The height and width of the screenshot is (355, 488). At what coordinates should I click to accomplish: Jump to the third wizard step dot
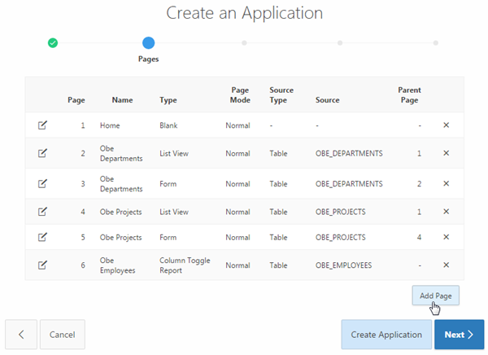pyautogui.click(x=244, y=43)
